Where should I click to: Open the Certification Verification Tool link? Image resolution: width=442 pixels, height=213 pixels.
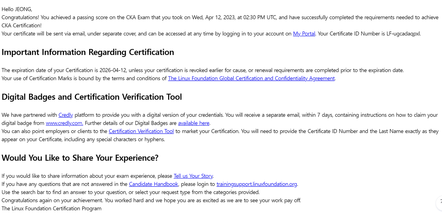click(x=141, y=131)
